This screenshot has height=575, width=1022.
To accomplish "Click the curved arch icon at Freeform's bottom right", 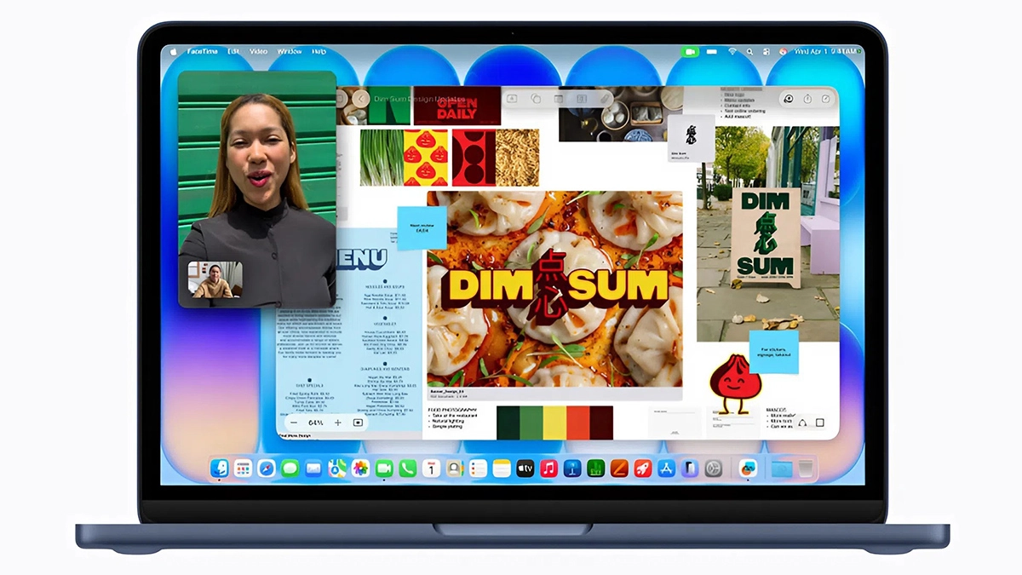I will point(802,423).
